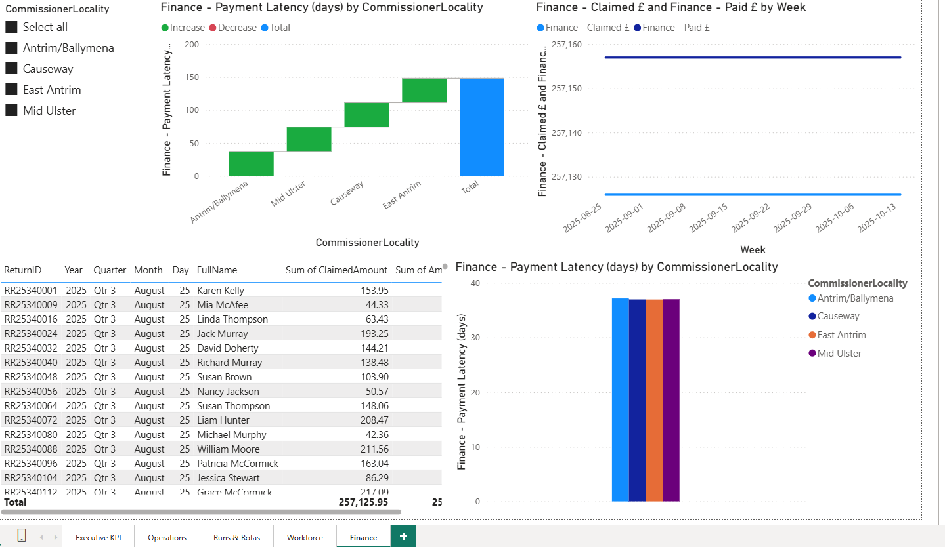Check the Select all checkbox

pyautogui.click(x=11, y=27)
